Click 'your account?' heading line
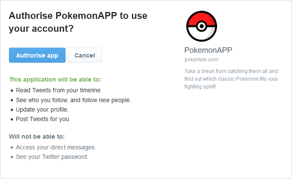292x179 pixels. [x=41, y=29]
